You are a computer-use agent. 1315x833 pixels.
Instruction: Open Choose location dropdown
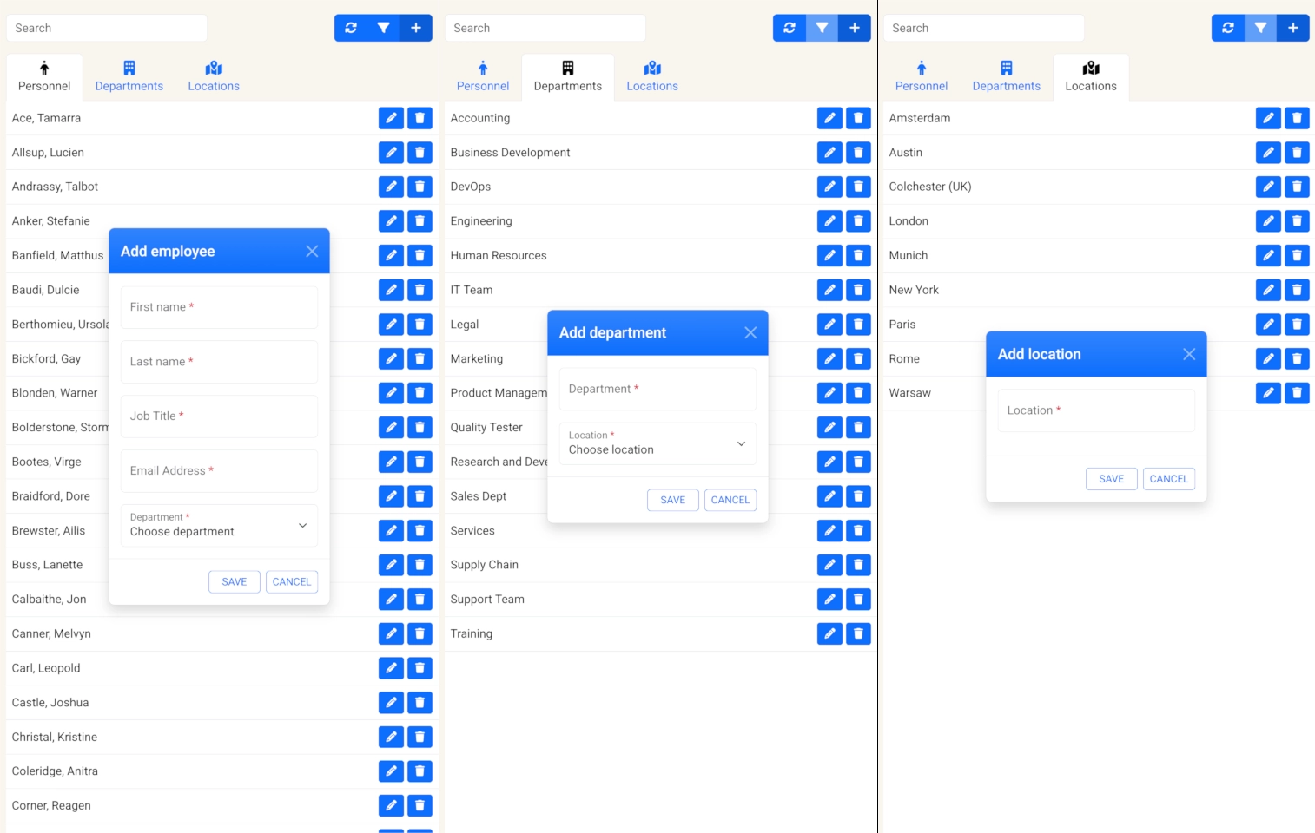pos(657,443)
